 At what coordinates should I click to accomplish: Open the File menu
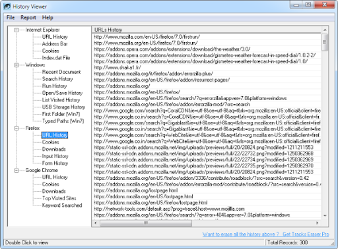pos(11,18)
